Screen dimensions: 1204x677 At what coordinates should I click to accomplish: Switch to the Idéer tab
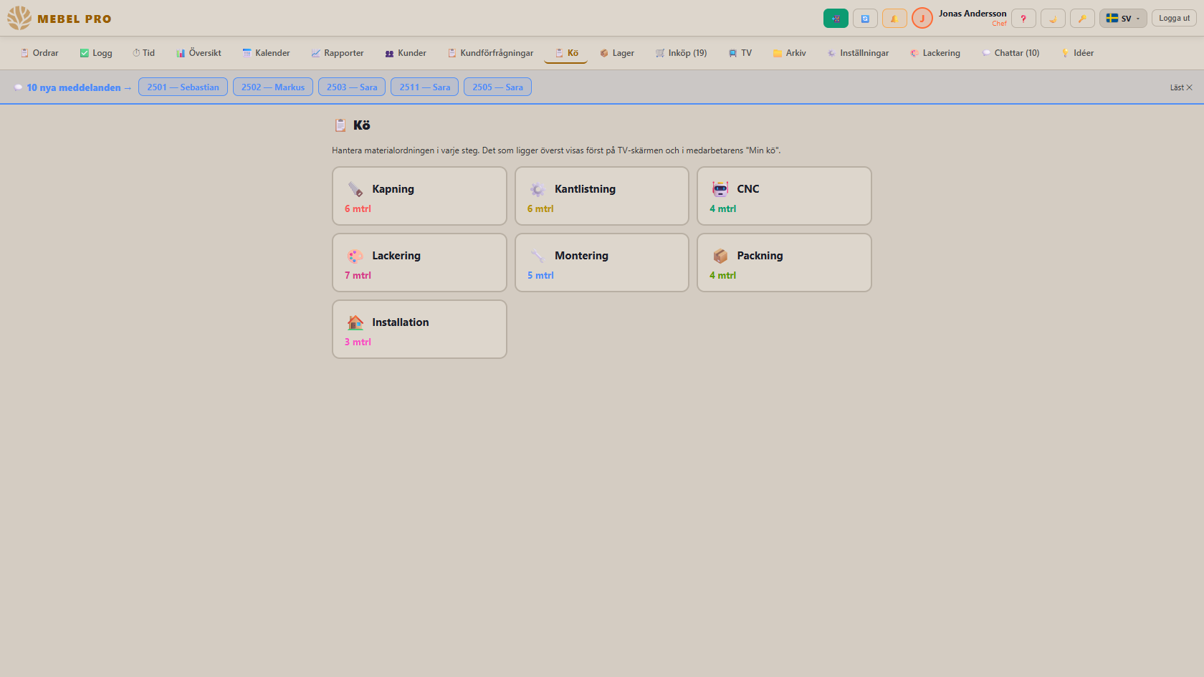1078,53
